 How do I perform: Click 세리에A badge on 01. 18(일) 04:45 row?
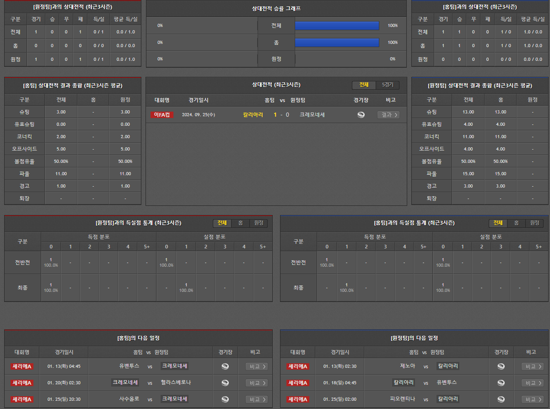coord(298,382)
